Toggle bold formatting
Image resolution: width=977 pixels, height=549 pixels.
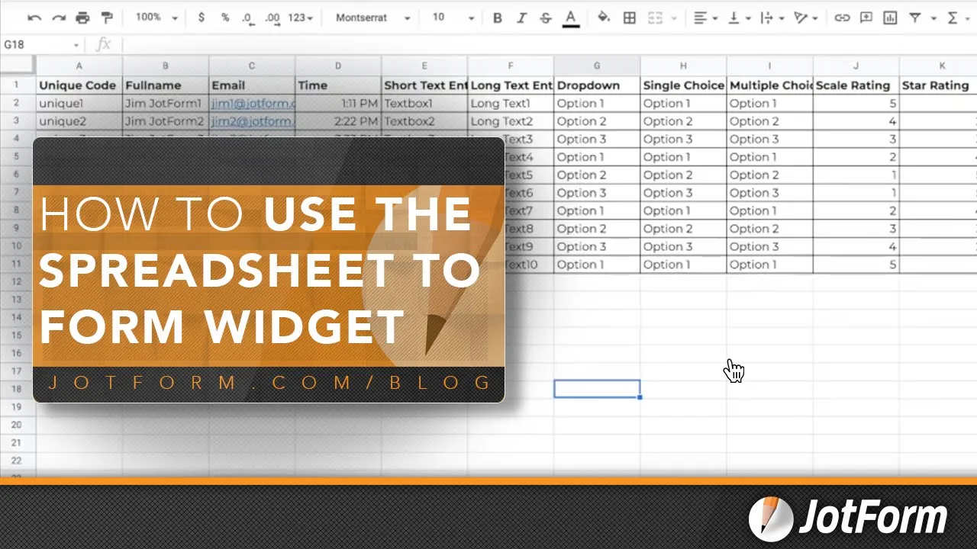pos(498,18)
